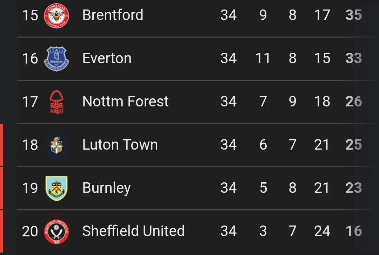Tap Sheffield United's 16 points value

pyautogui.click(x=353, y=231)
